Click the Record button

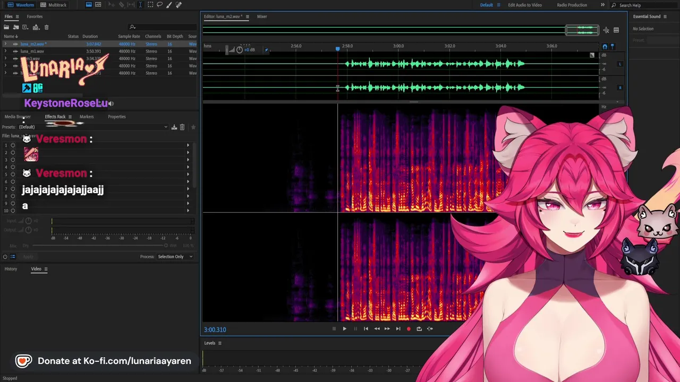[409, 328]
